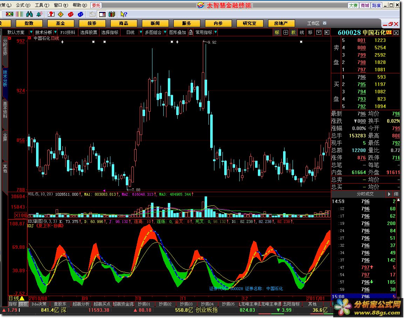Toggle the 线 line drawing button
Viewport: 404px width, 318px height.
[x=302, y=32]
